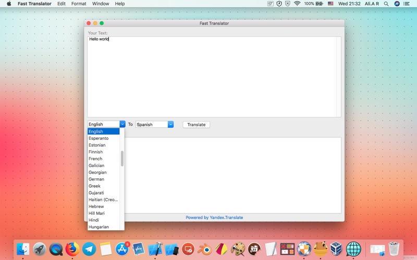Click the lightning shield menu bar icon
Viewport: 417px width, 260px height.
279,4
